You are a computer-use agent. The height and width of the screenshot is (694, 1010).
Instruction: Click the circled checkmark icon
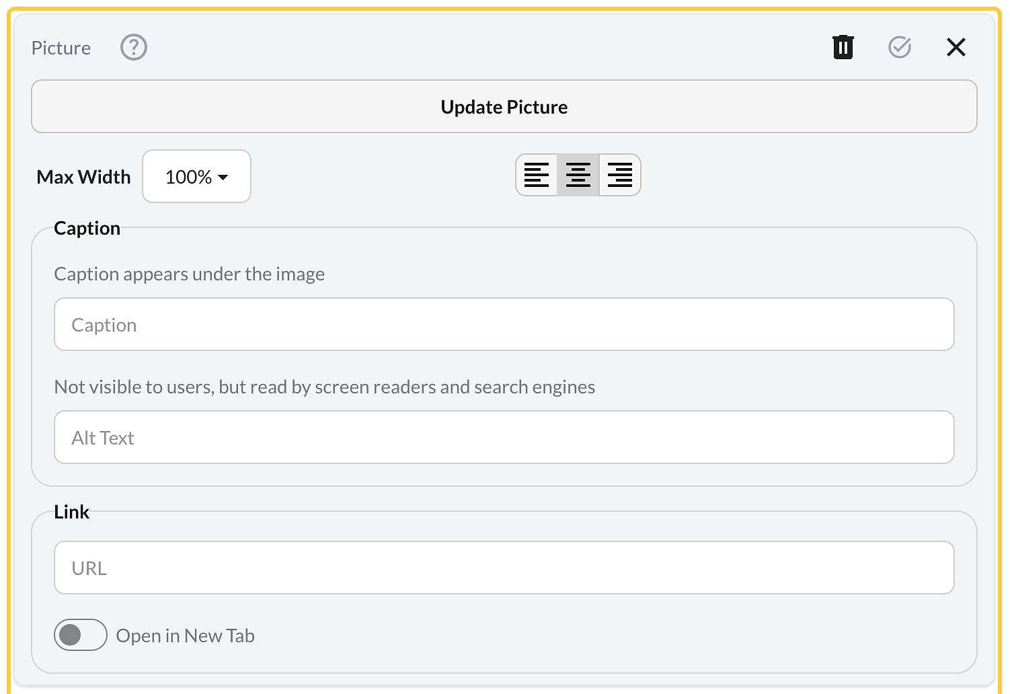coord(899,48)
